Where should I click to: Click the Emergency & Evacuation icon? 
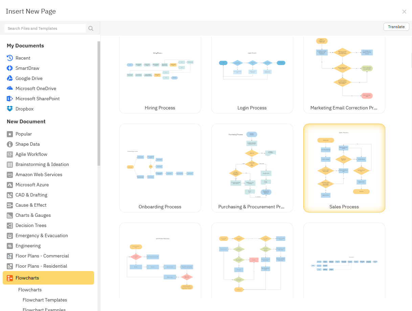coord(10,235)
